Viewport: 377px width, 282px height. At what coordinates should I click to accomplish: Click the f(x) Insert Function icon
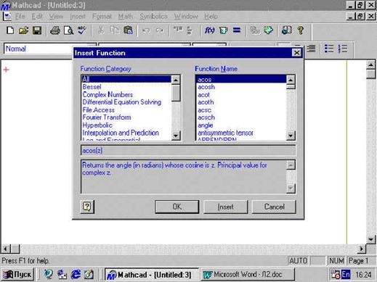coord(209,30)
